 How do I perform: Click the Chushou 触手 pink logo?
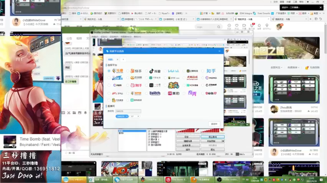click(136, 85)
